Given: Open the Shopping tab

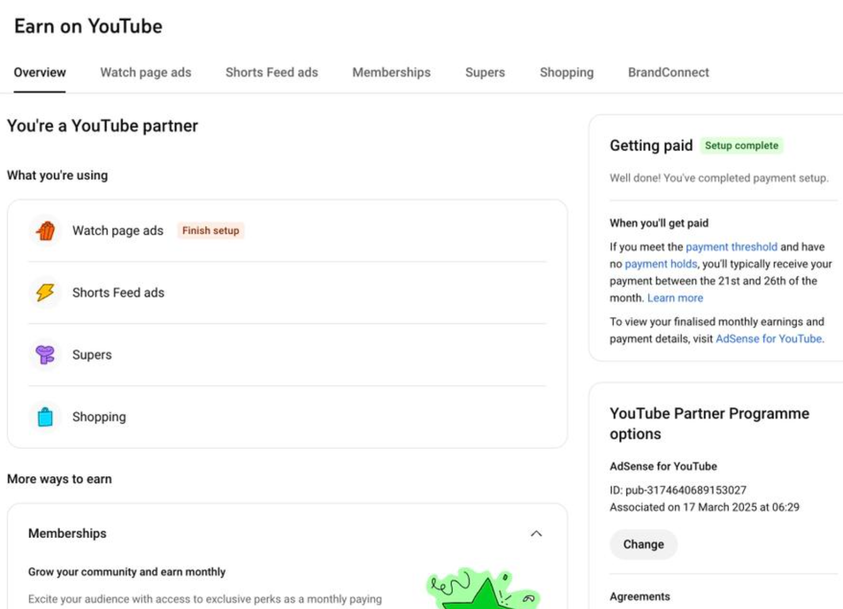Looking at the screenshot, I should click(x=566, y=72).
